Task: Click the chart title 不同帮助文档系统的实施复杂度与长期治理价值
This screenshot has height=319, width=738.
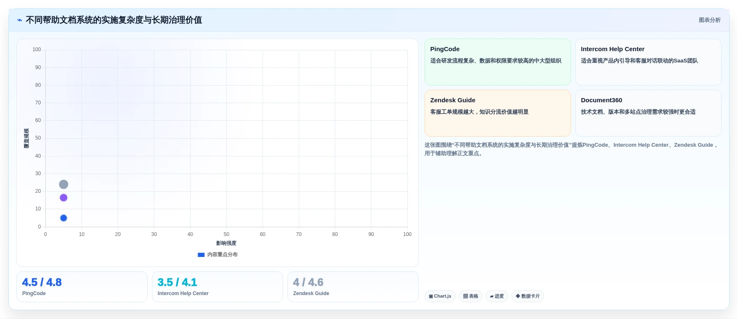Action: (114, 20)
